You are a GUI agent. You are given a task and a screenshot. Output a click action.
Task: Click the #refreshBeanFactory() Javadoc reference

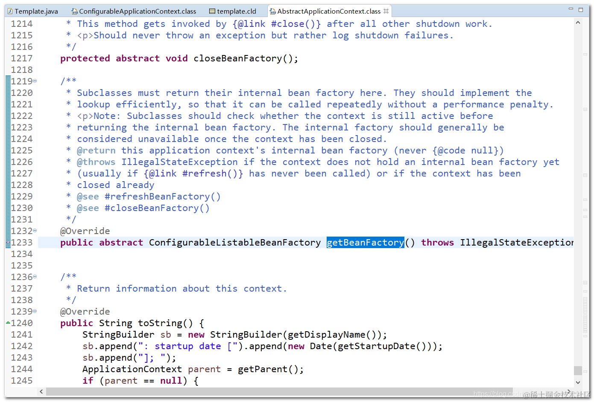163,197
